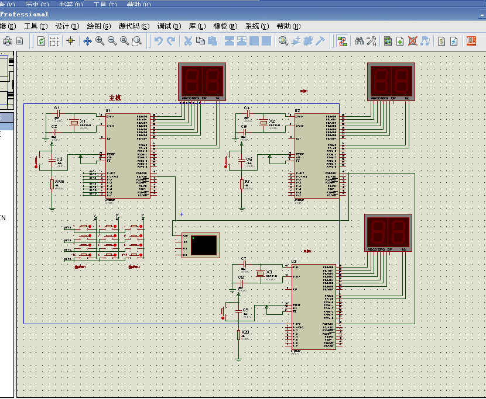Open the 调试(B) debug menu
Viewport: 486px width, 399px height.
tap(168, 26)
